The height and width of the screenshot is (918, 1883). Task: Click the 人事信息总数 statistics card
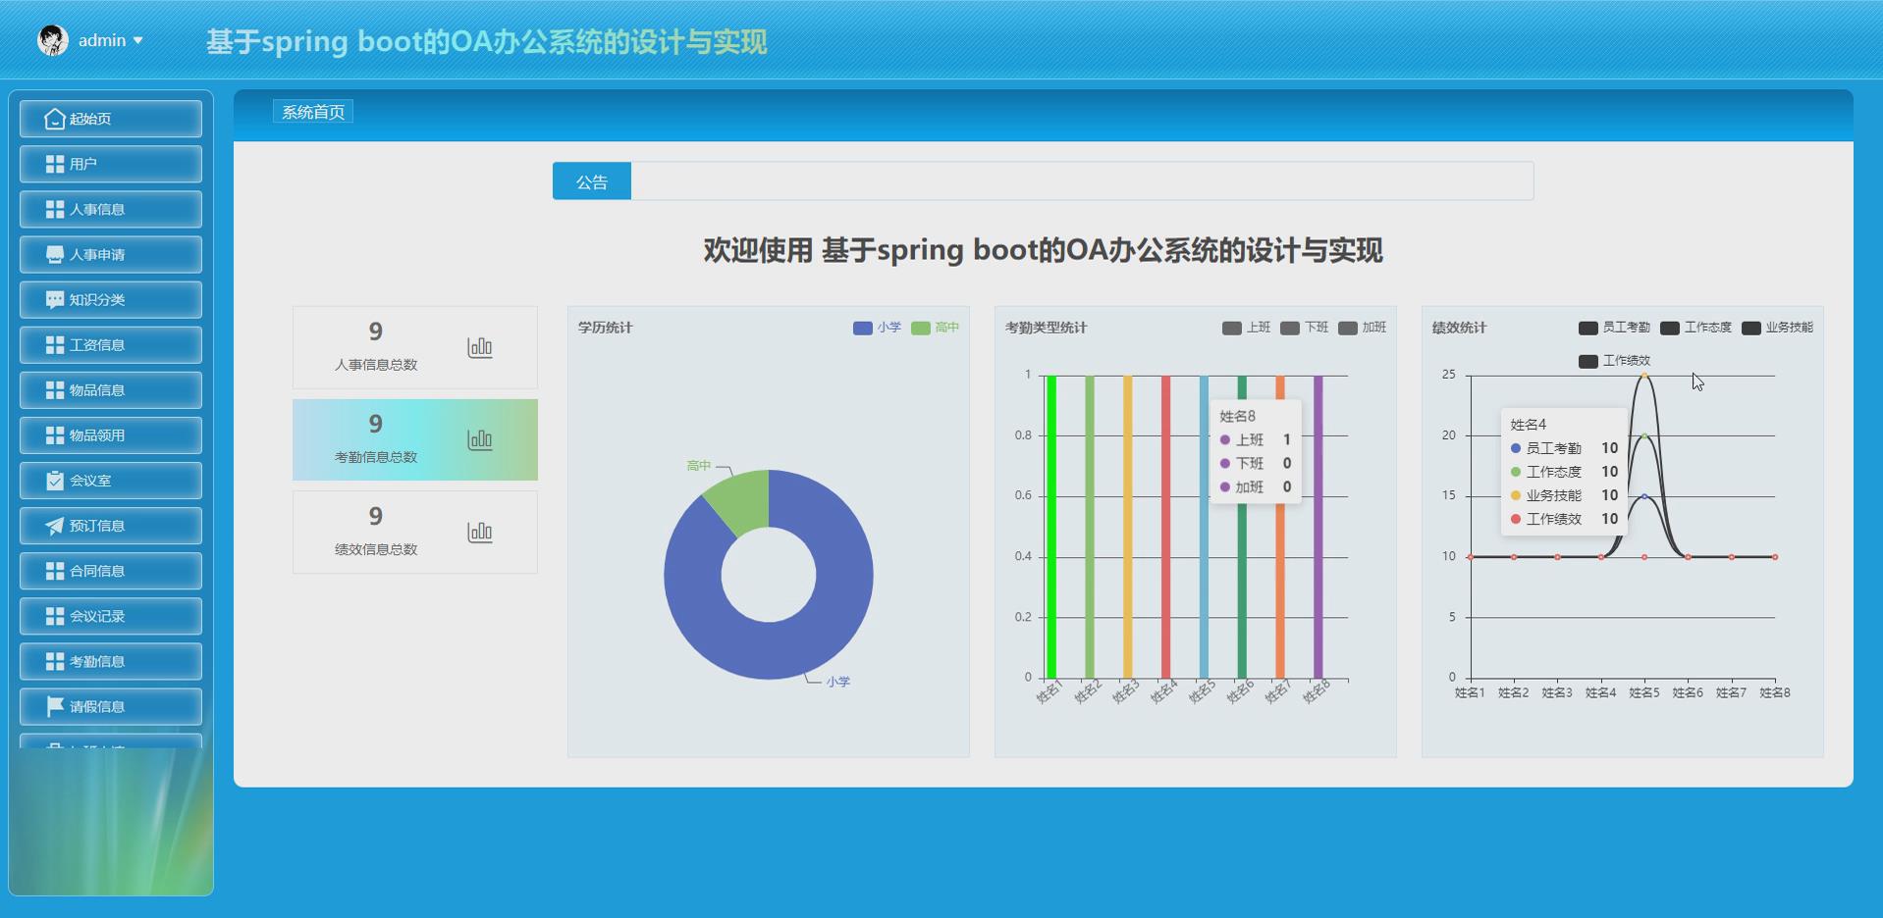coord(414,347)
